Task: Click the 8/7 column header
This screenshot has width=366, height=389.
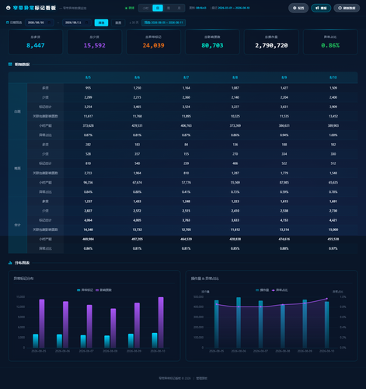Action: [186, 78]
